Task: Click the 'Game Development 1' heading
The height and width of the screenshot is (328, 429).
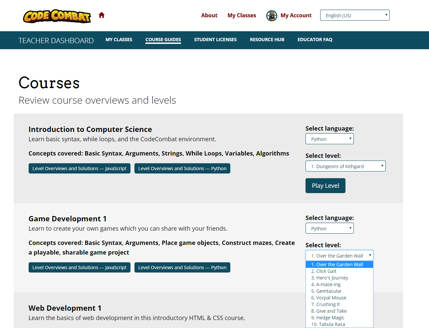Action: 68,219
